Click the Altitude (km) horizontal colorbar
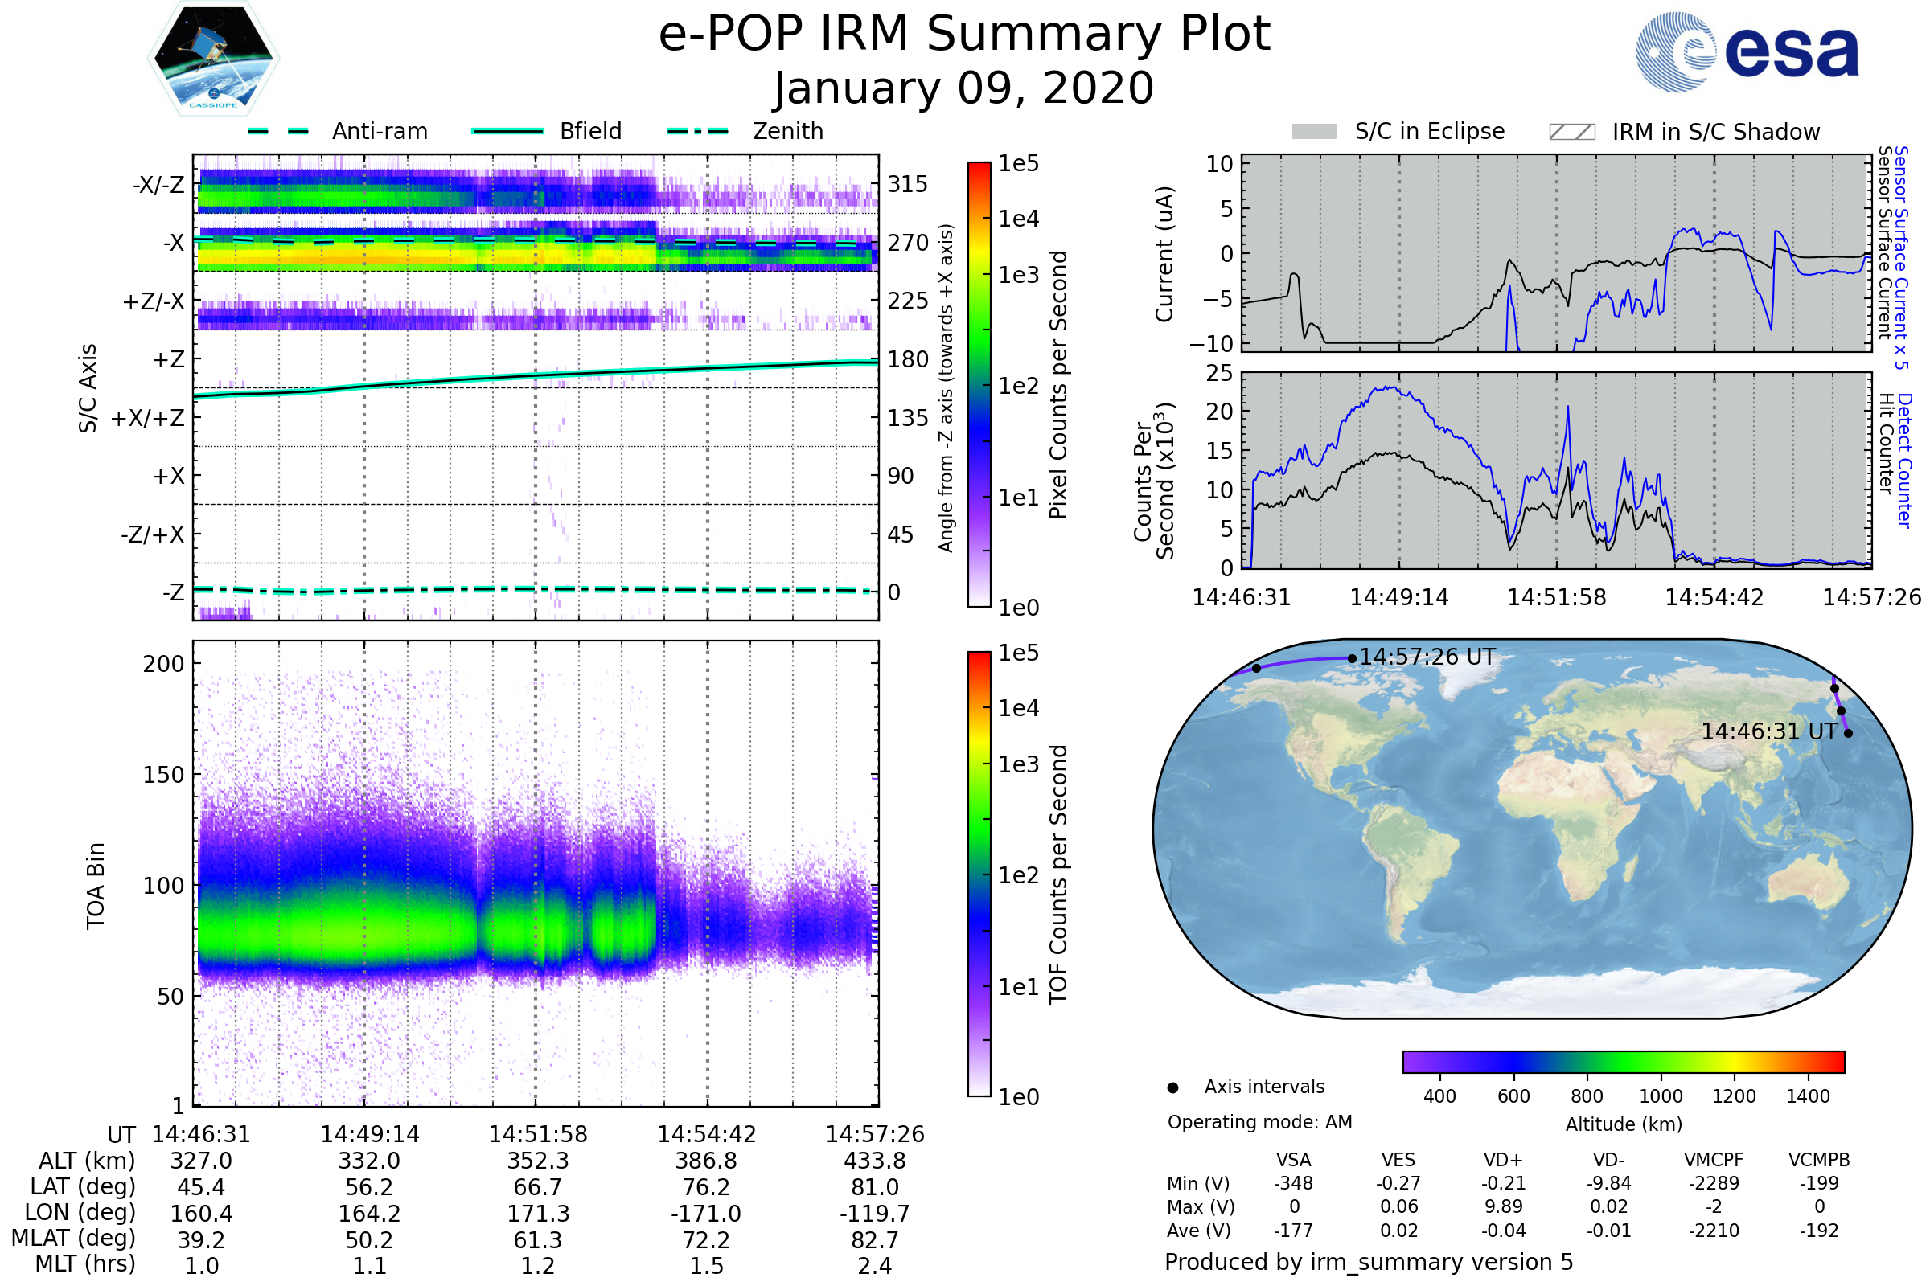 1623,1061
